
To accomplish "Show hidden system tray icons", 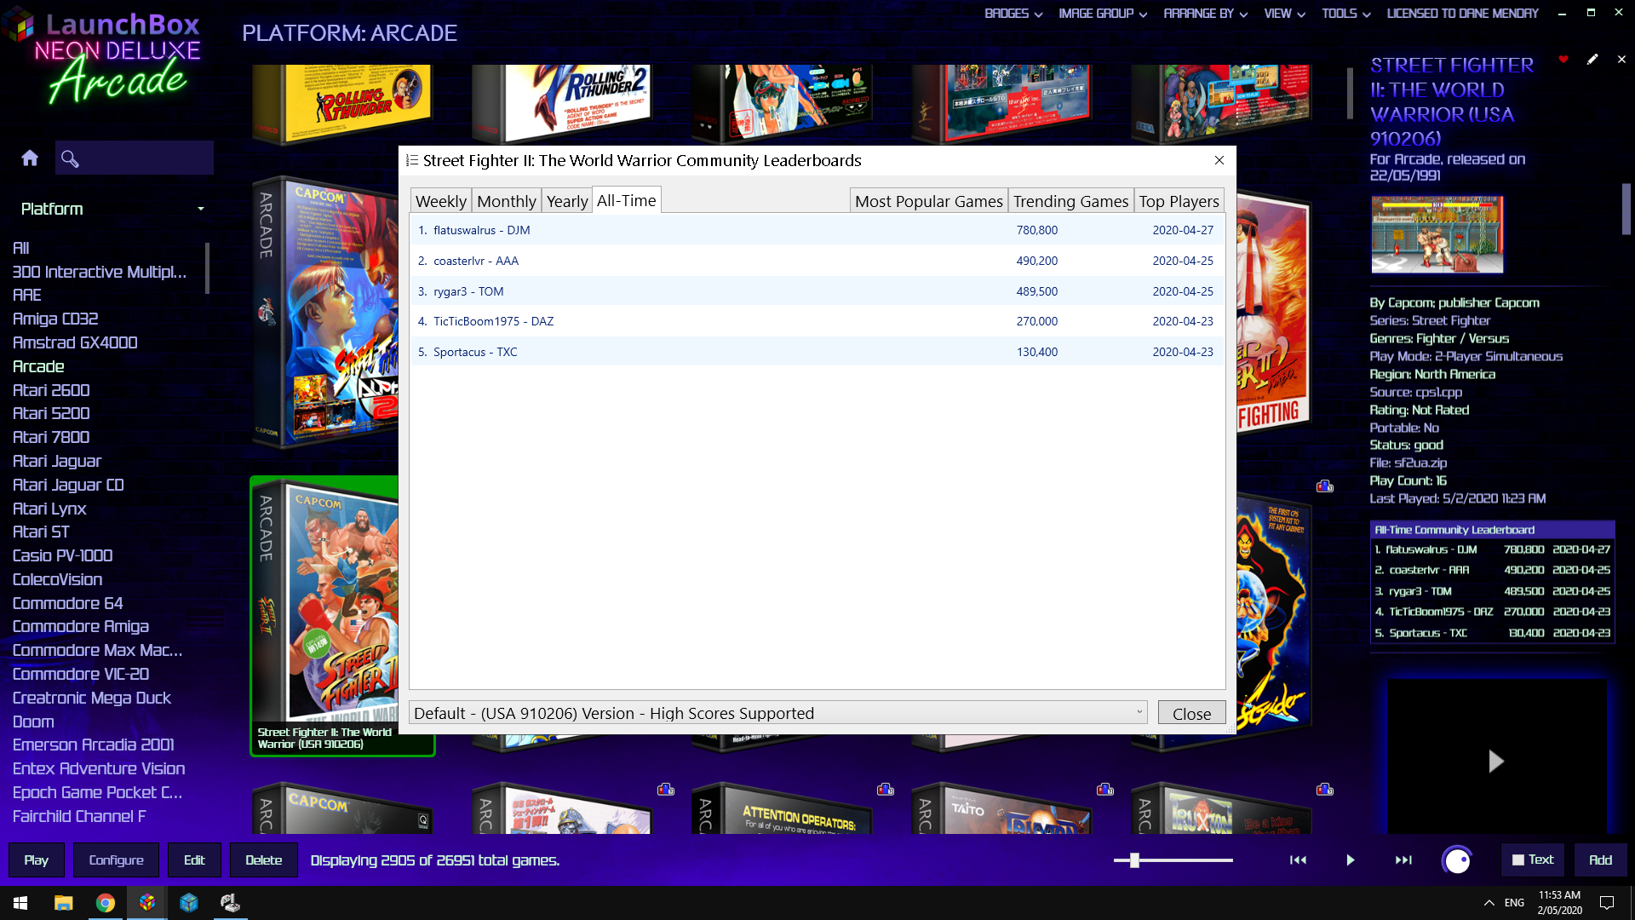I will click(x=1489, y=903).
